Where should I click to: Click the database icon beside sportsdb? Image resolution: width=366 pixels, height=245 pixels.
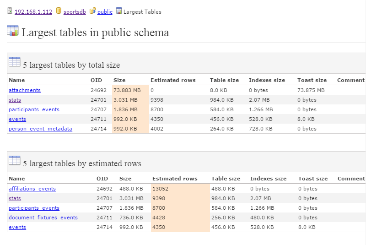[x=59, y=11]
